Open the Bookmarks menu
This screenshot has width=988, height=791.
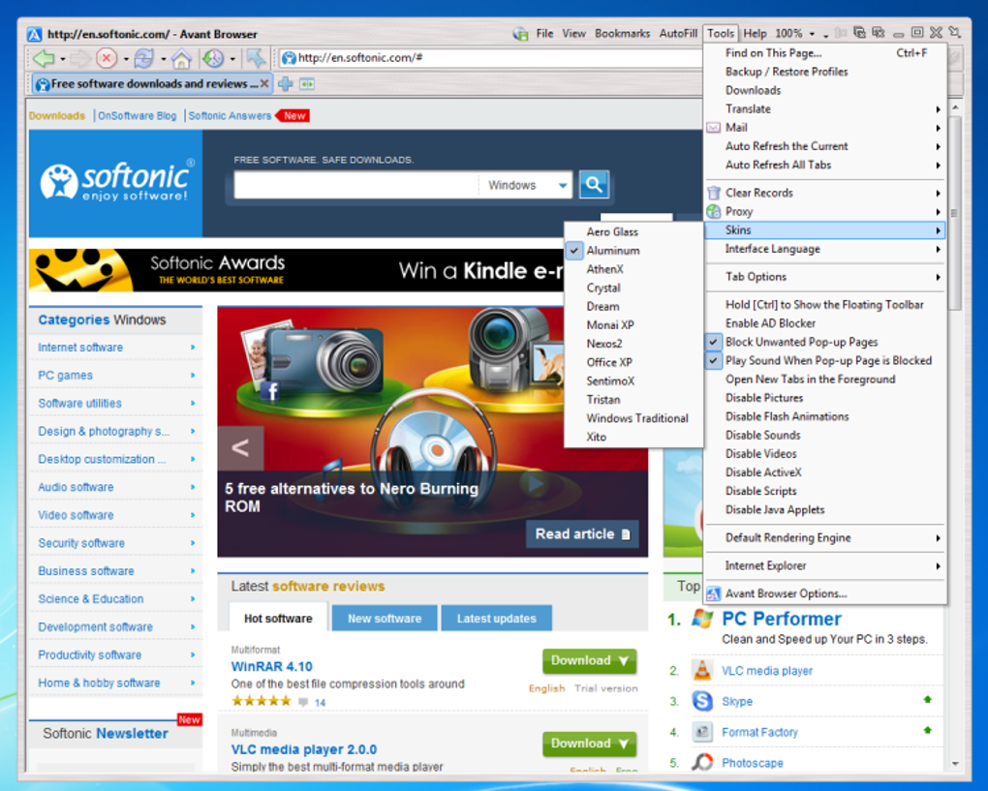pos(622,33)
